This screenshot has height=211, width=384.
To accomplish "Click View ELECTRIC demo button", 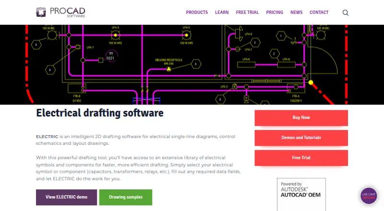I will pyautogui.click(x=66, y=197).
